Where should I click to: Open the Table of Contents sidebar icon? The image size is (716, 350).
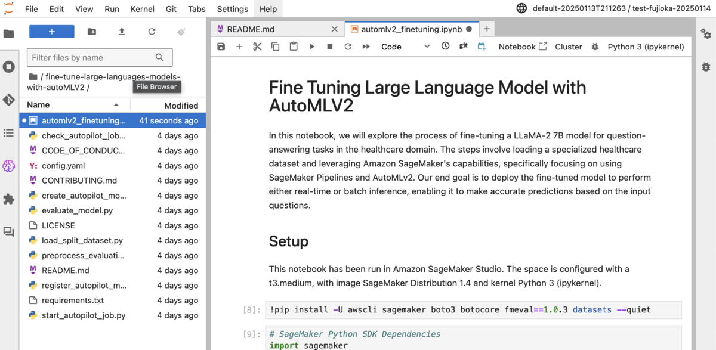(x=9, y=133)
